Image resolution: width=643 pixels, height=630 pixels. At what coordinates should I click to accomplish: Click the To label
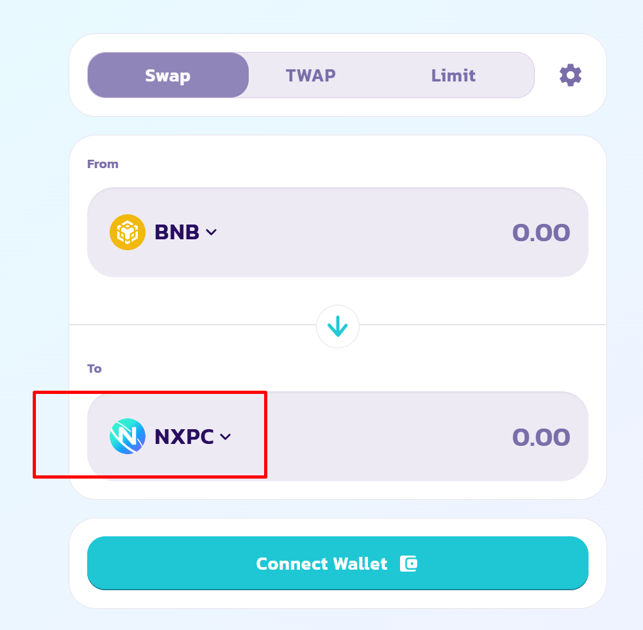click(x=94, y=368)
